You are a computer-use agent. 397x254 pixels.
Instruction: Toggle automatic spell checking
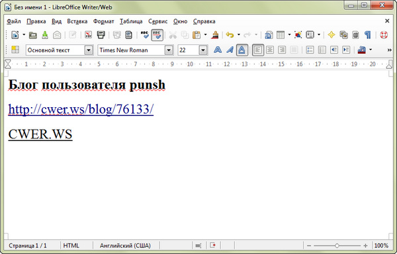click(157, 35)
